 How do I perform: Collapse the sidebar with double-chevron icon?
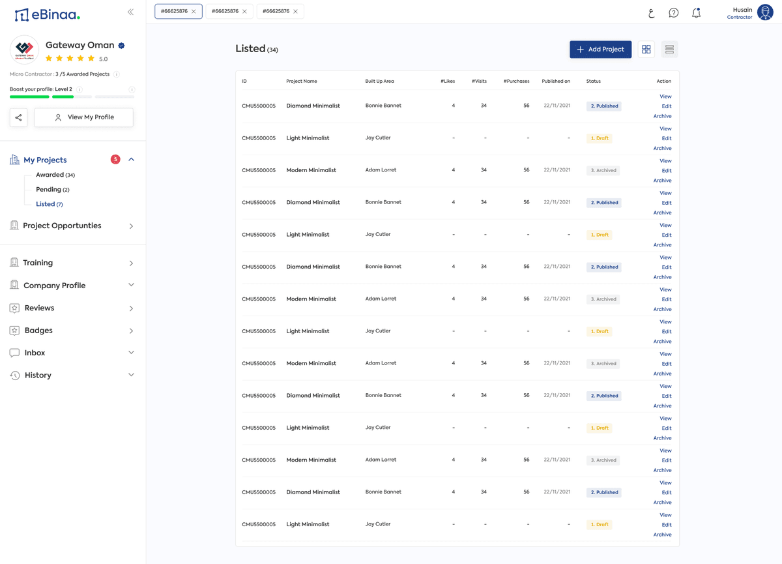coord(130,12)
